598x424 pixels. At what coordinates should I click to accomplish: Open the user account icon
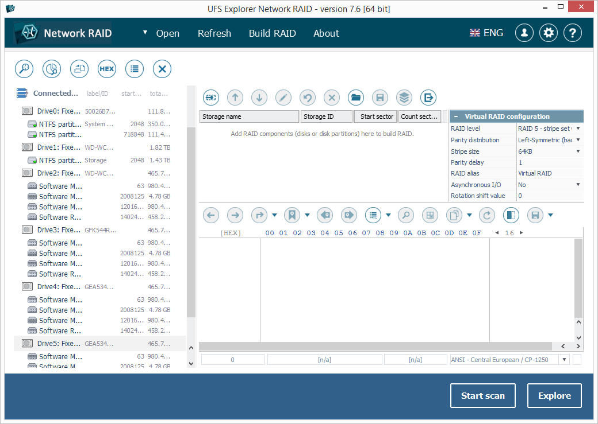coord(524,33)
